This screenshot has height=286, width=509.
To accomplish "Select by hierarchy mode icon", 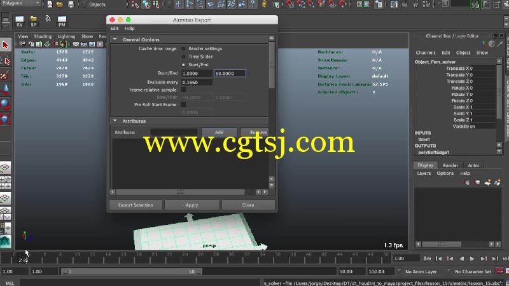I will pyautogui.click(x=136, y=4).
